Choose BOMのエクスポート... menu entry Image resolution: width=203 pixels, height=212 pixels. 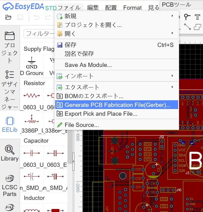point(117,96)
